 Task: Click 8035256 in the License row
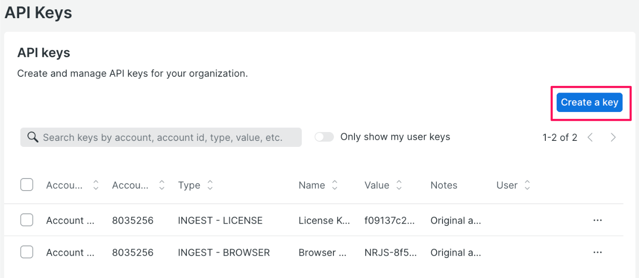coord(133,220)
